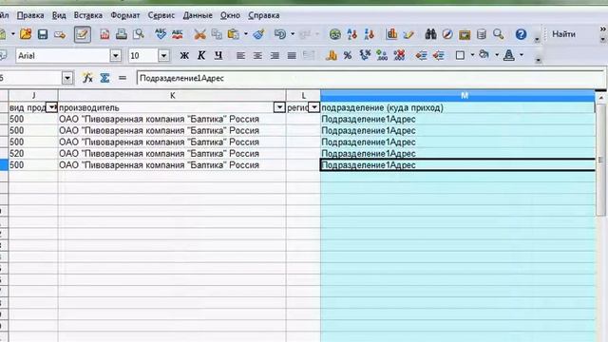Screen dimensions: 608x342
Task: Click the Function equals button
Action: pyautogui.click(x=123, y=78)
